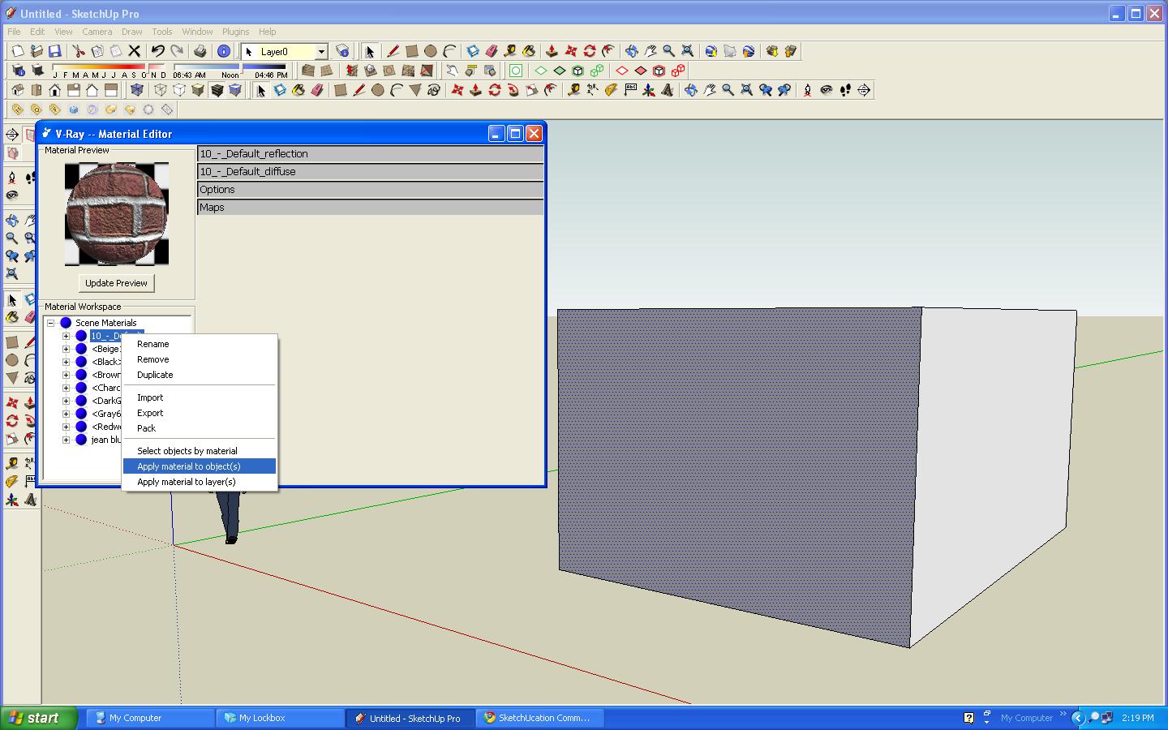Select the Section Plane tool icon
Image resolution: width=1168 pixels, height=730 pixels.
tap(864, 90)
